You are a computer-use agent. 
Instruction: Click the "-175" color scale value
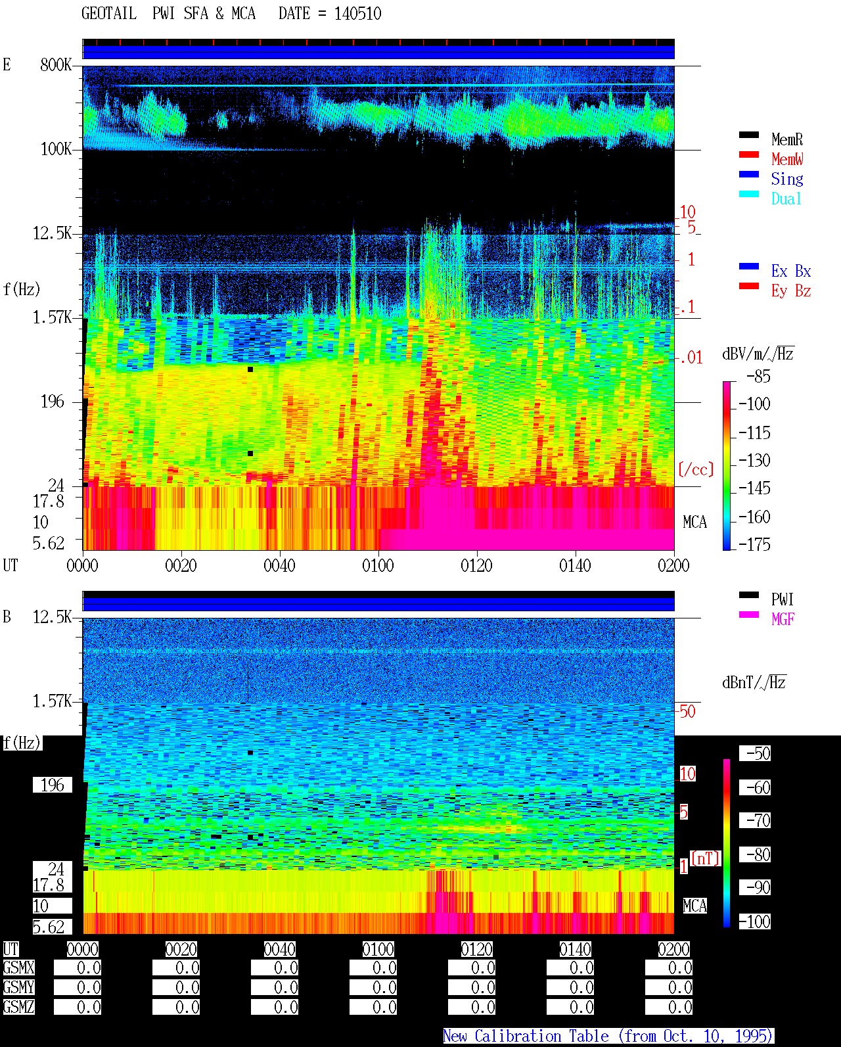pyautogui.click(x=754, y=544)
